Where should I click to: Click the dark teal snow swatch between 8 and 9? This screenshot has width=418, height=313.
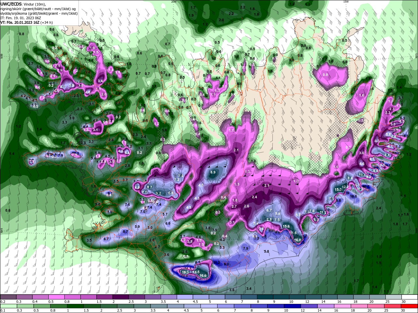tap(265, 297)
